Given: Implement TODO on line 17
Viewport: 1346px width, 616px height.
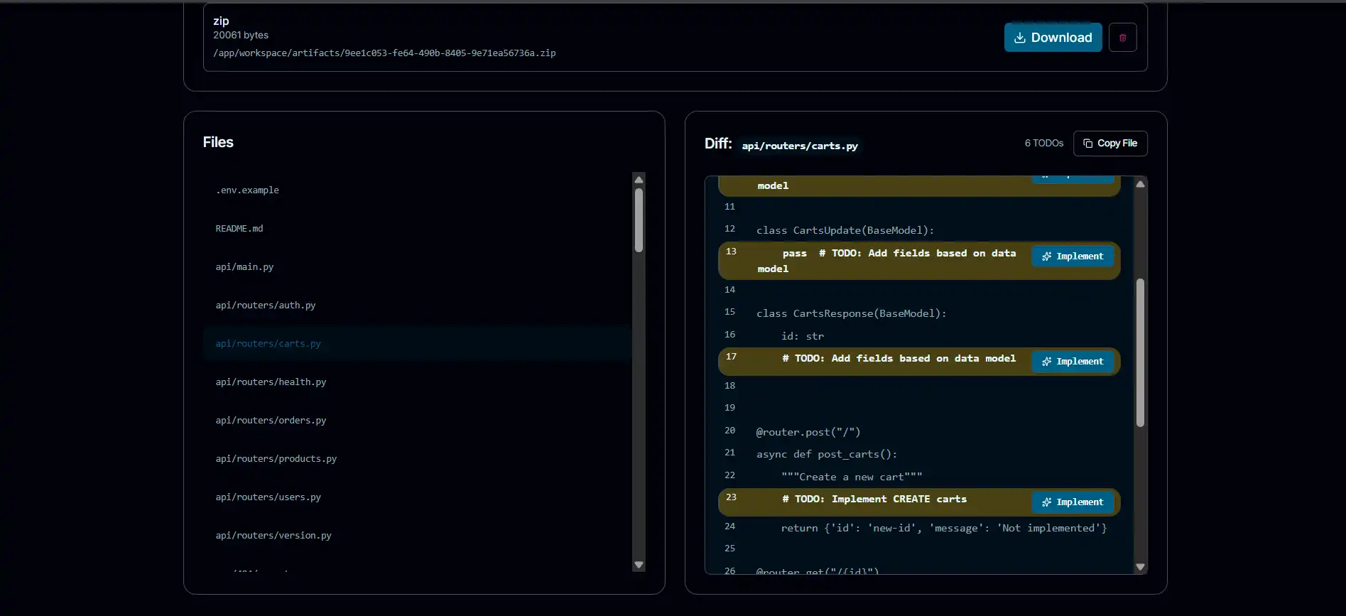Looking at the screenshot, I should [1073, 362].
